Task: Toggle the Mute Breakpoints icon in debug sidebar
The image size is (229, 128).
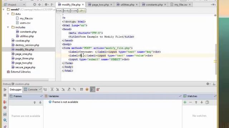Action: click(5, 107)
